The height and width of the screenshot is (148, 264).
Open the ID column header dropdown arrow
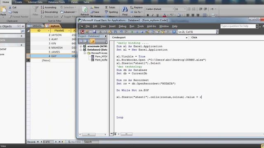(x=49, y=31)
